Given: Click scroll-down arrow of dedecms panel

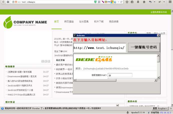Looking at the screenshot, I should click(x=158, y=77).
